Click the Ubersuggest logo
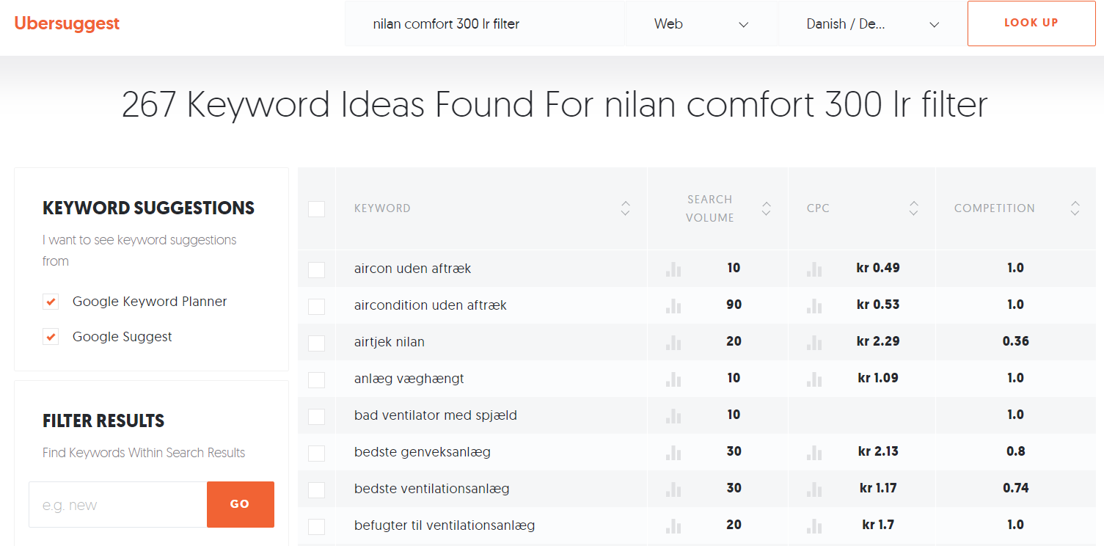The height and width of the screenshot is (546, 1104). (x=67, y=23)
